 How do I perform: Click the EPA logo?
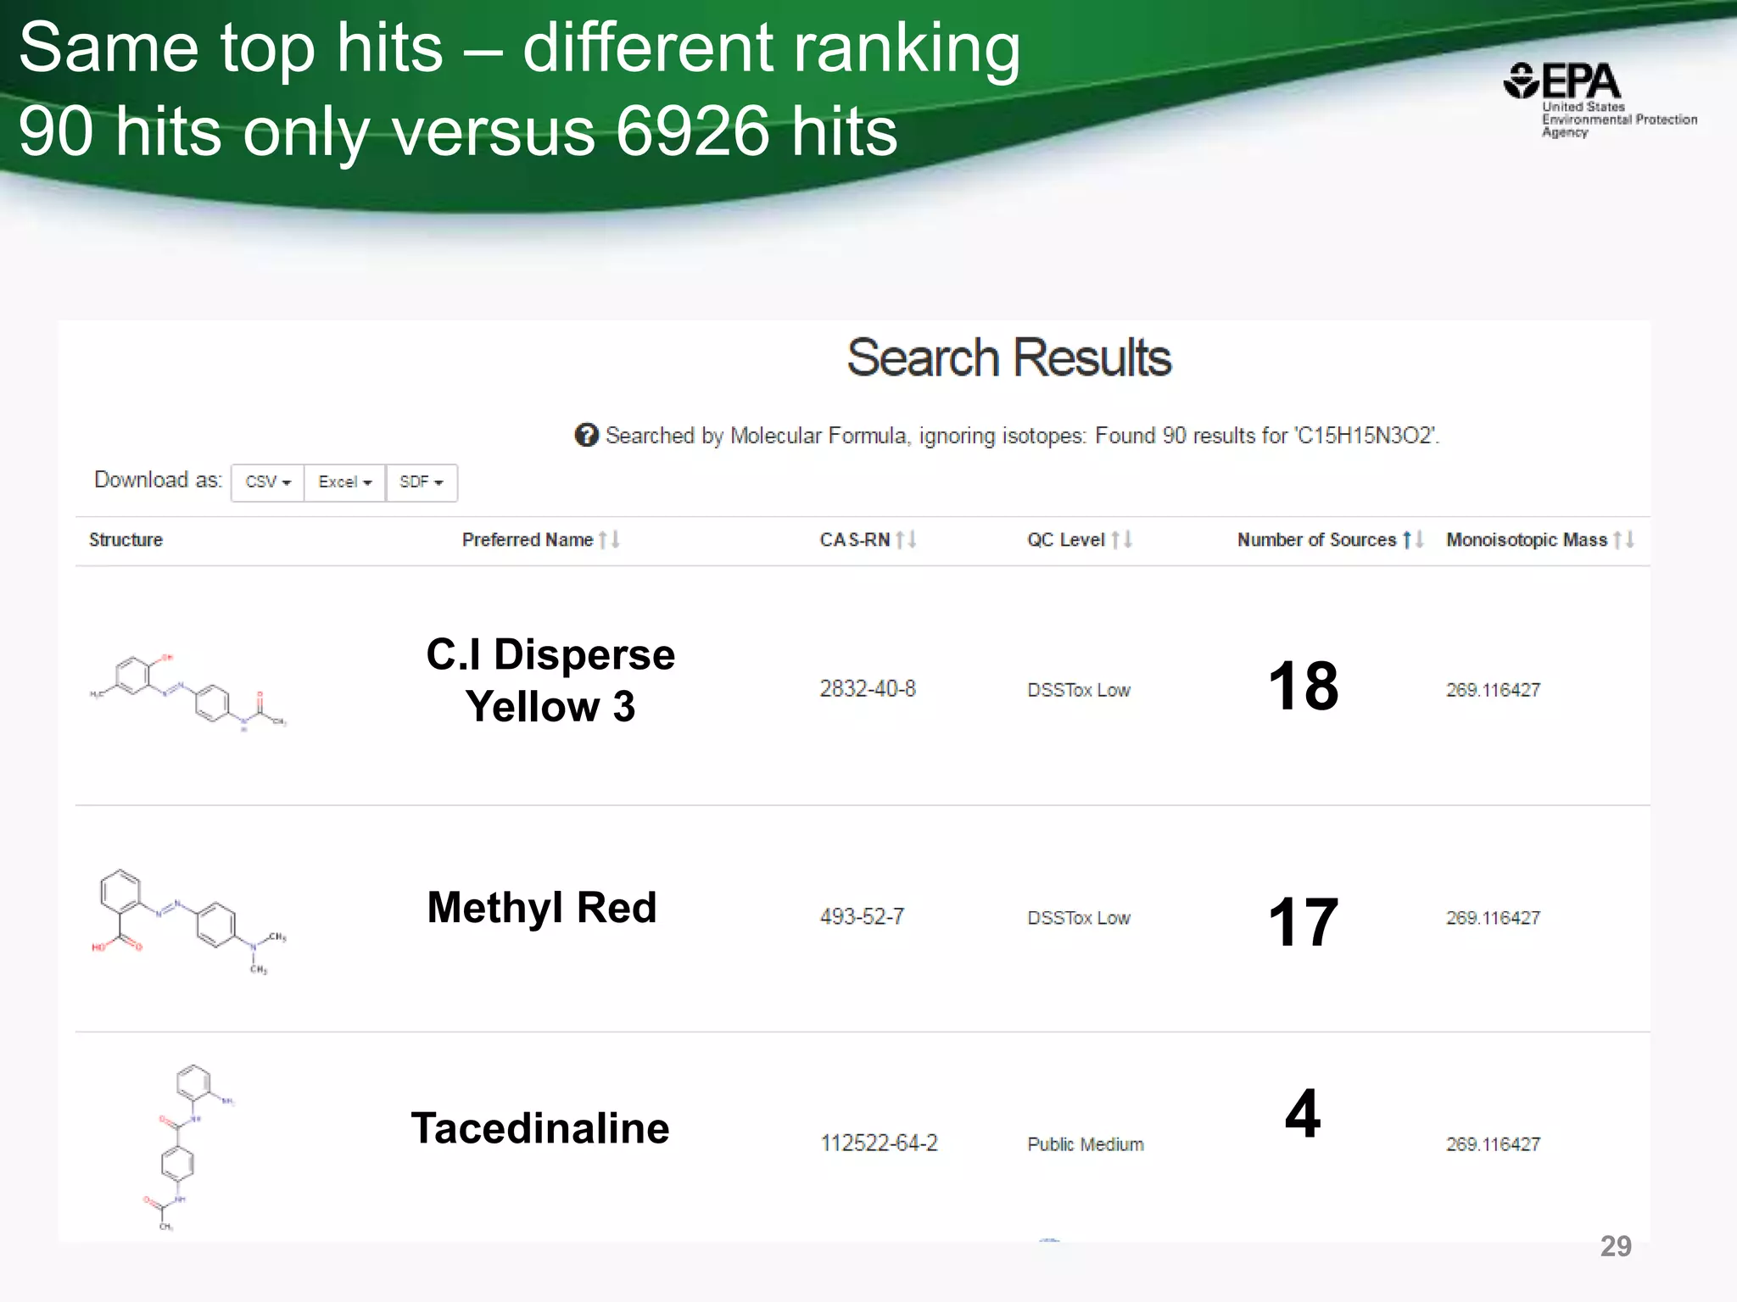click(x=1600, y=99)
